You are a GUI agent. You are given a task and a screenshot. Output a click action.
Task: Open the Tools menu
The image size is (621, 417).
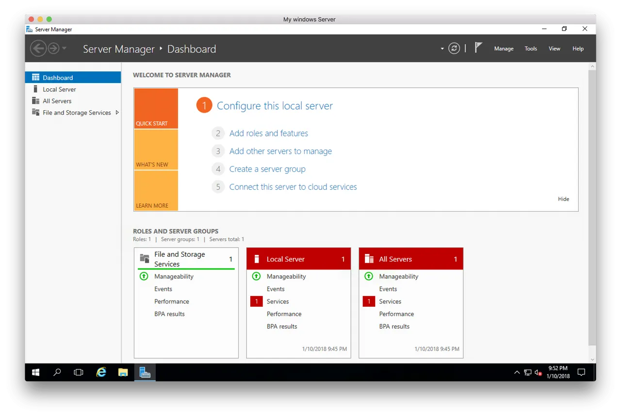[531, 49]
